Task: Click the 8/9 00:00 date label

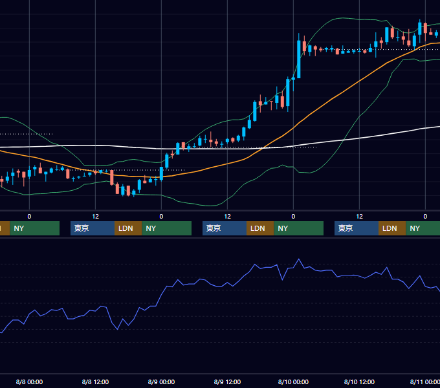Action: 161,382
